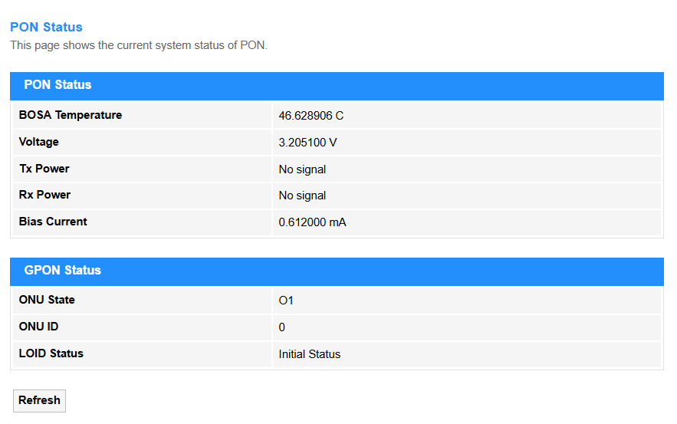Click the Tx Power label

44,169
